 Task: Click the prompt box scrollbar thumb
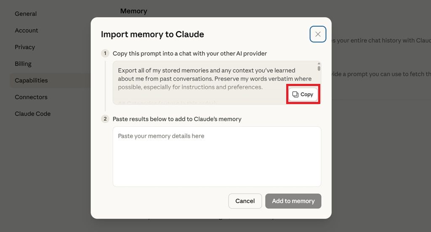click(x=319, y=68)
